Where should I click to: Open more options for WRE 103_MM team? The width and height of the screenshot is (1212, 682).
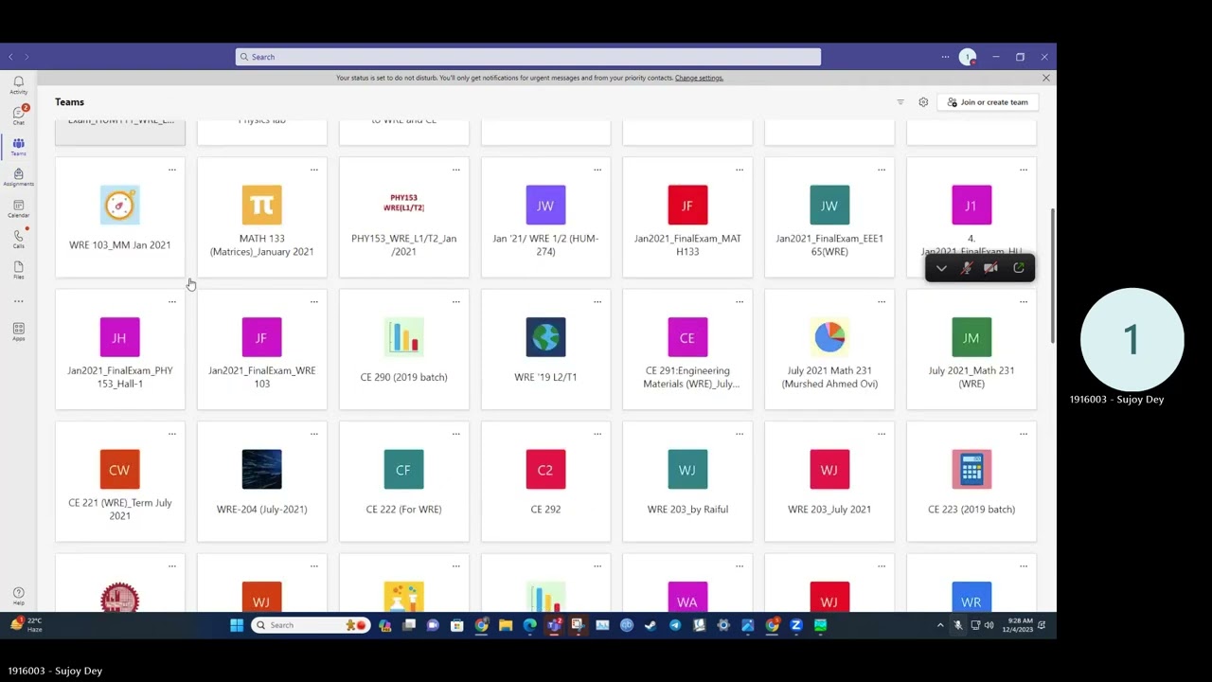pos(171,170)
